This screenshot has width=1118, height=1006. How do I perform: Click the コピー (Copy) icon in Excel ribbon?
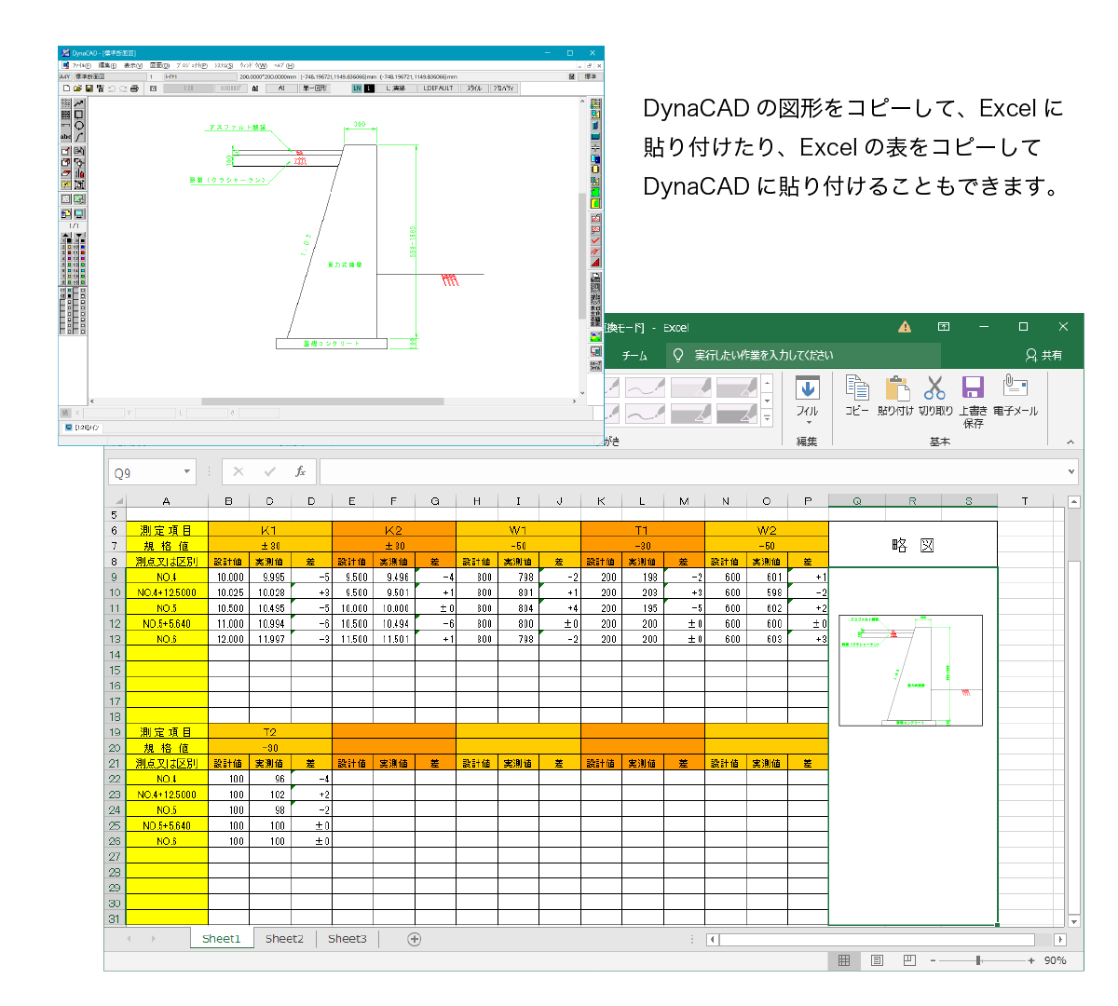pyautogui.click(x=857, y=387)
